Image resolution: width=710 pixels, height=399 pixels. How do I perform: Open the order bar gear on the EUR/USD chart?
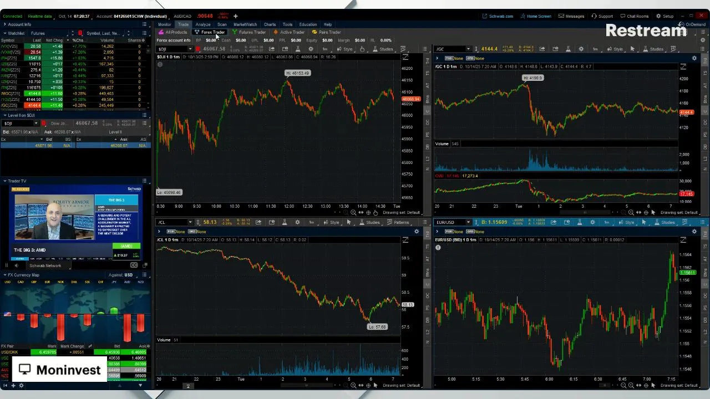click(x=694, y=231)
